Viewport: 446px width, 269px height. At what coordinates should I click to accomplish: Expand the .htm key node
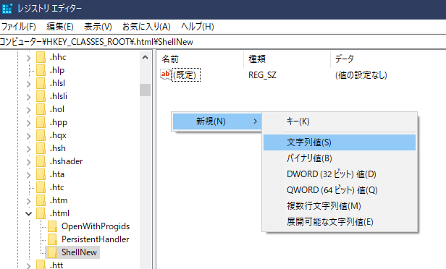tap(28, 201)
